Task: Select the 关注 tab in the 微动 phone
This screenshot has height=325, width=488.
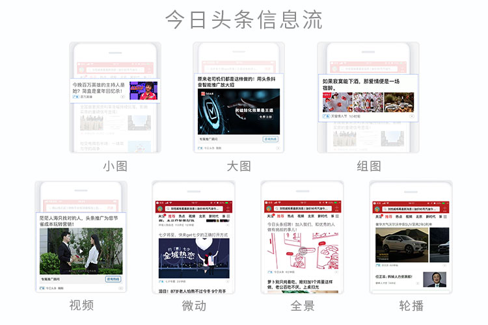Action: (161, 216)
